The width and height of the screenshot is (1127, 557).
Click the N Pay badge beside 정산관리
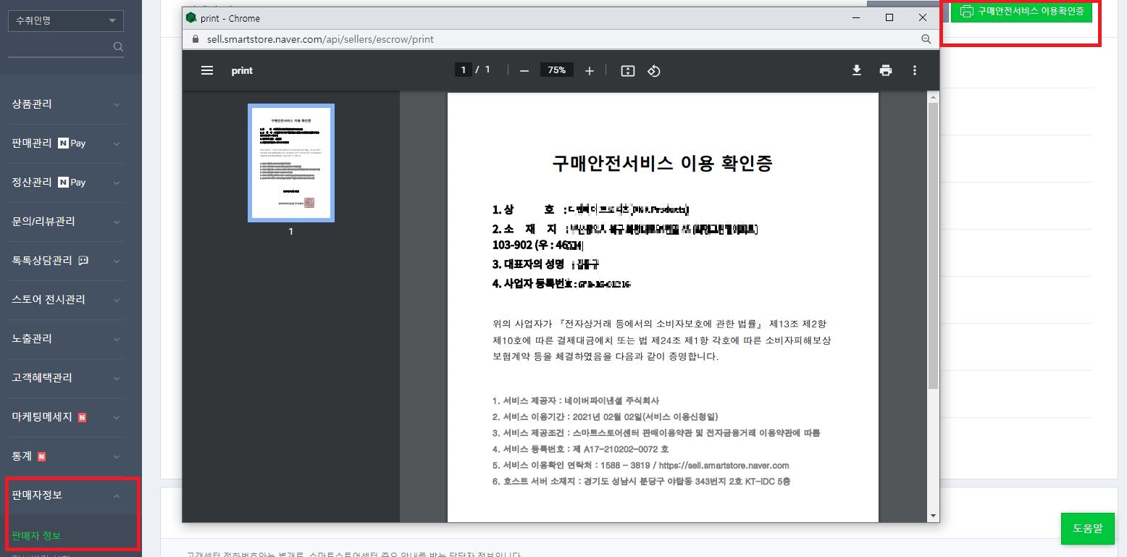pyautogui.click(x=72, y=183)
